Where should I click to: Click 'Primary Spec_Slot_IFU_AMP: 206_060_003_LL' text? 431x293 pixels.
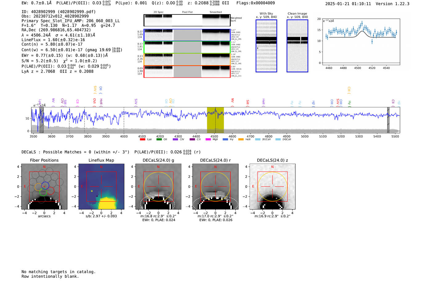71,21
